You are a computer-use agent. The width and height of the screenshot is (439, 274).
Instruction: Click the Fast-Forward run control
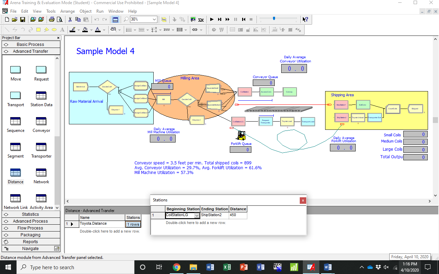pos(227,20)
